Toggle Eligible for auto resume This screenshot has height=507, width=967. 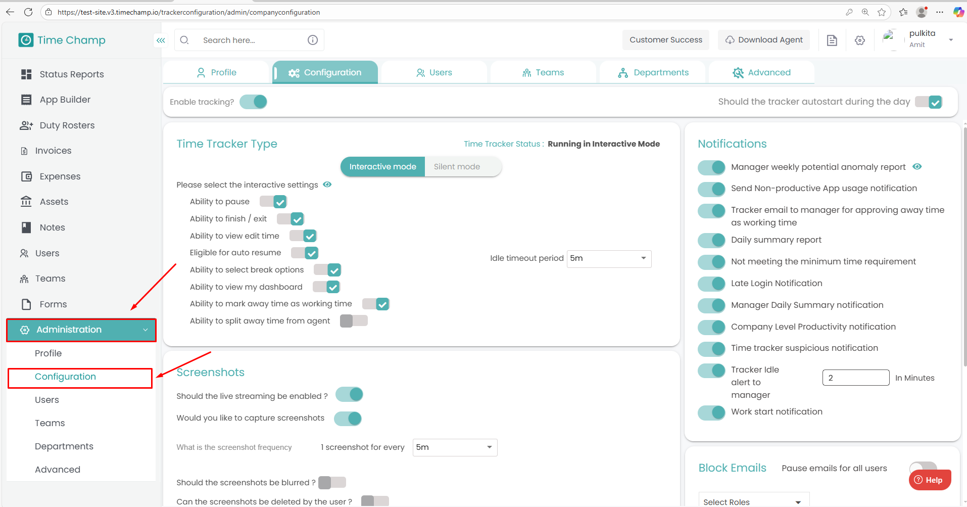pyautogui.click(x=305, y=253)
